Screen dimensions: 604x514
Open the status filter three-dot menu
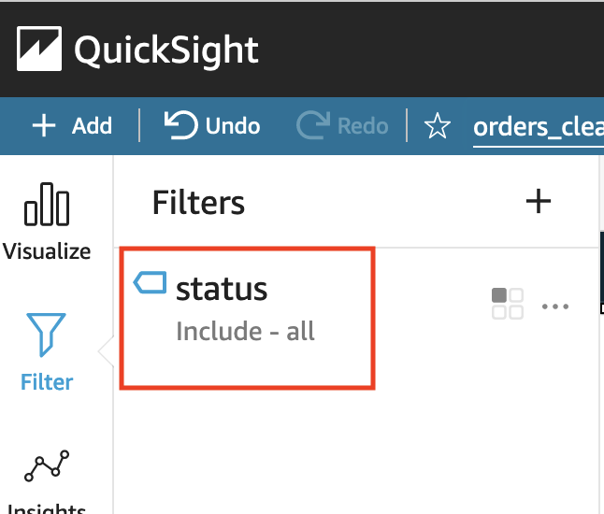(x=555, y=306)
